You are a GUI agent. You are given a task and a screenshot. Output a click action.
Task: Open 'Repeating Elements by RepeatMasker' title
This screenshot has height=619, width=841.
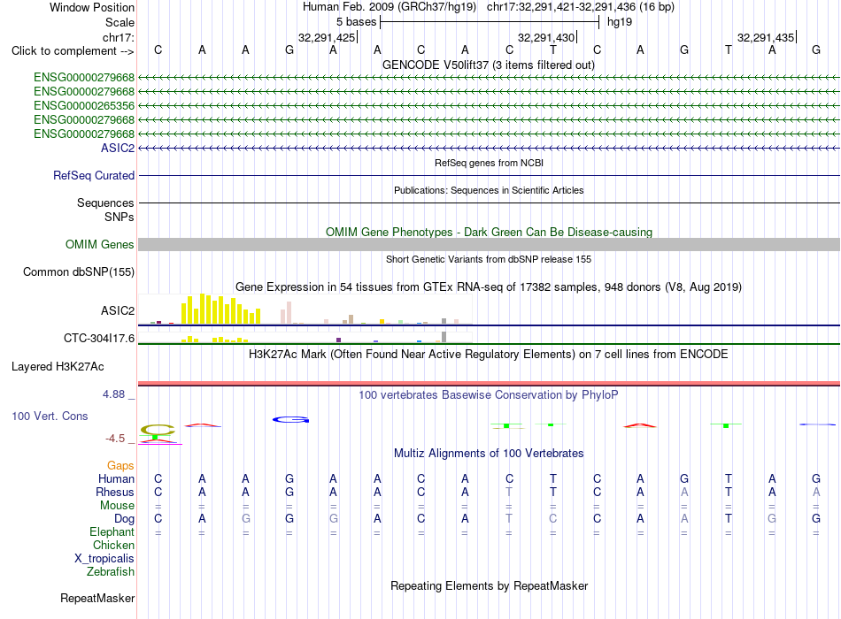pos(489,585)
